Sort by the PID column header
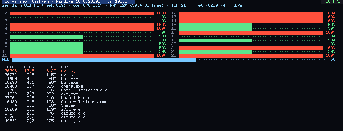 point(11,67)
